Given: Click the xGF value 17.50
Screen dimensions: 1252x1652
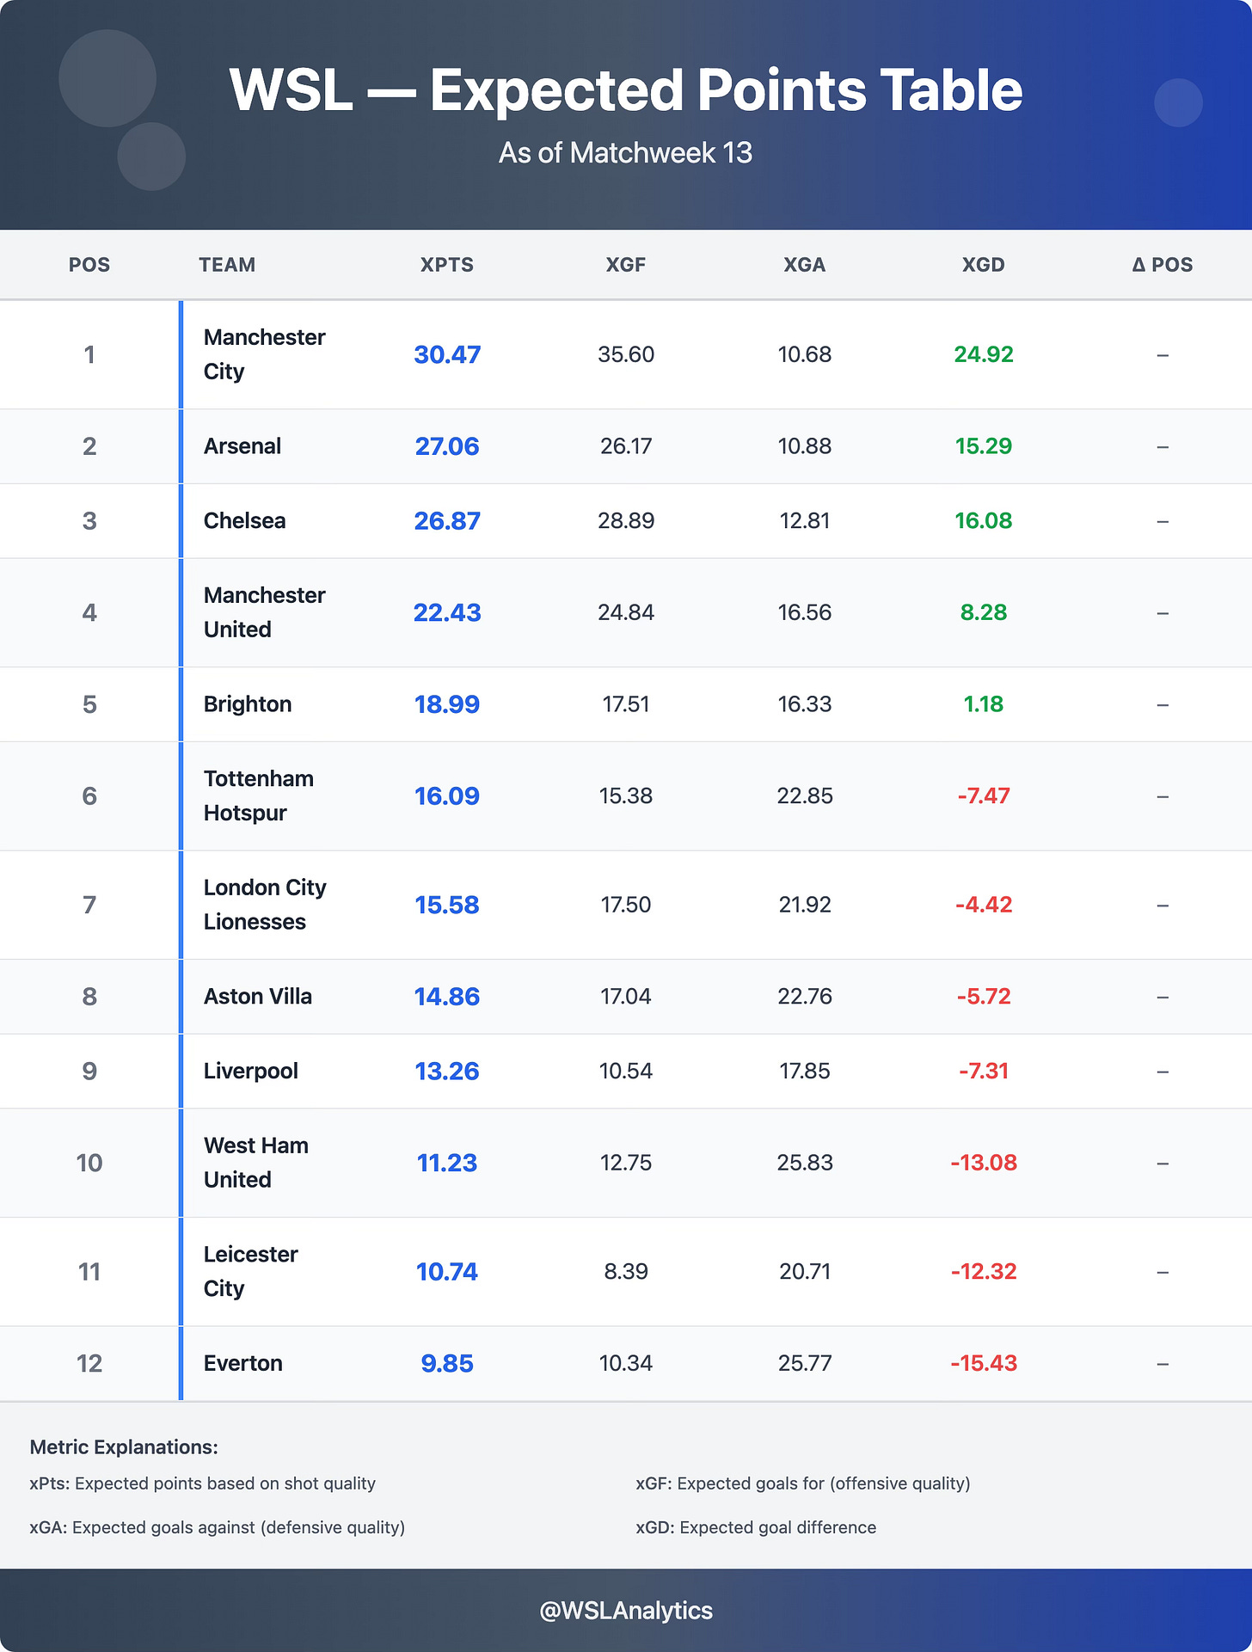Looking at the screenshot, I should (x=626, y=905).
